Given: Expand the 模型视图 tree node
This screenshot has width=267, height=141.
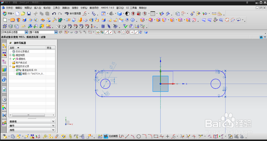Looking at the screenshot, I should click(10, 55).
